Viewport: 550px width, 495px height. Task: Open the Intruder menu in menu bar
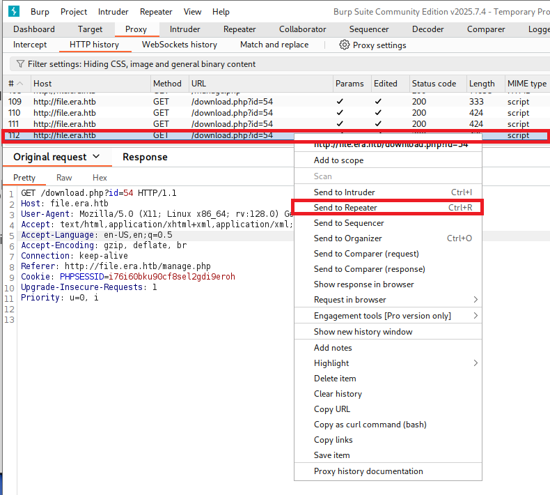(x=113, y=12)
